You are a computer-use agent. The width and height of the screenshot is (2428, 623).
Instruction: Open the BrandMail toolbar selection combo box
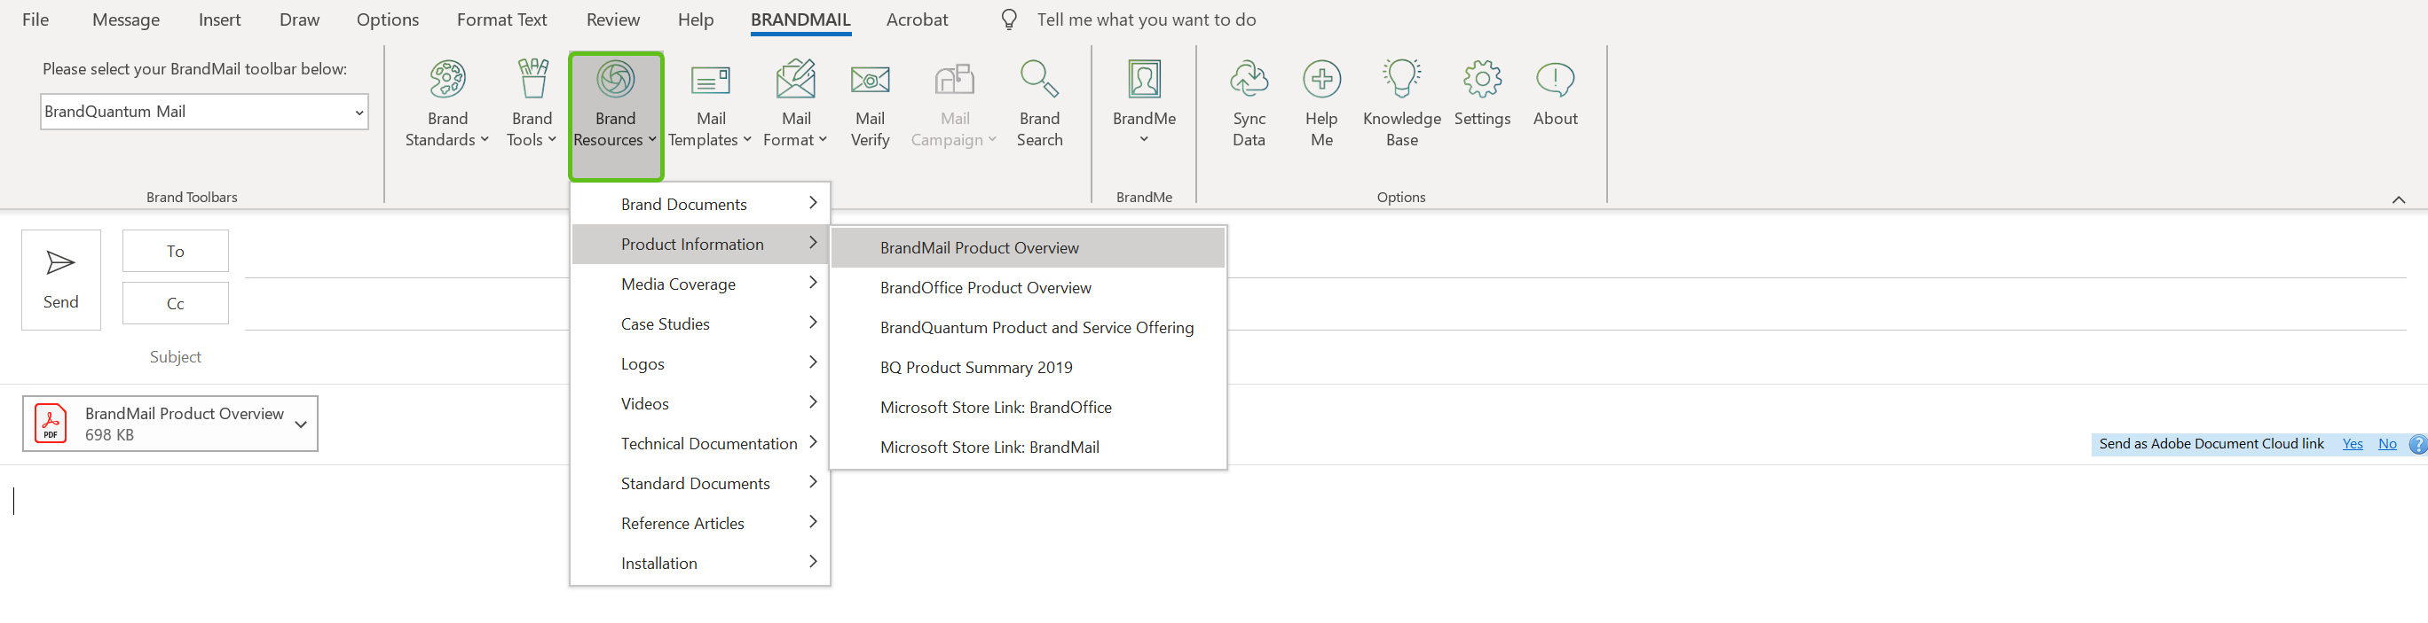(204, 112)
